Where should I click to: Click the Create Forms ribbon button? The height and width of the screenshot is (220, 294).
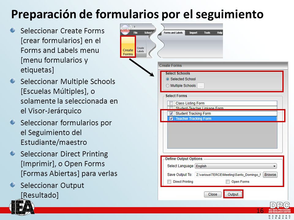128,47
